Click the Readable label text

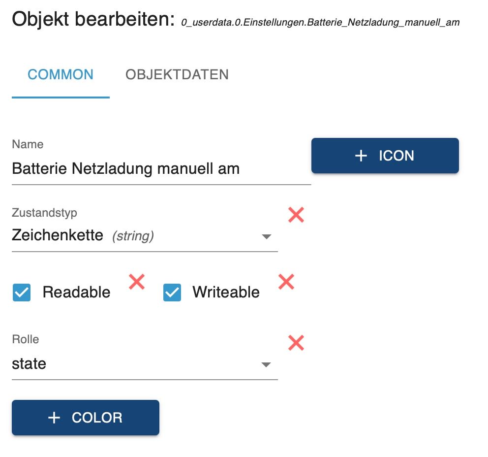(x=76, y=293)
